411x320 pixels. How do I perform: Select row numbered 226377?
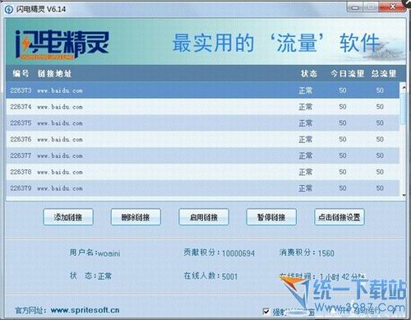[202, 155]
